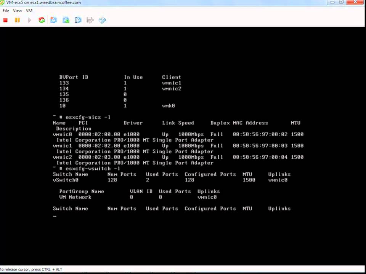
Task: Open the File menu
Action: click(6, 11)
